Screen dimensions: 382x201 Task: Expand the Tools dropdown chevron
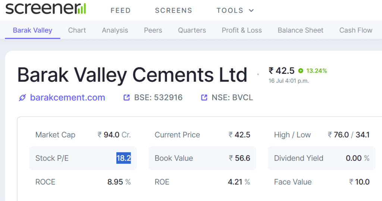251,10
